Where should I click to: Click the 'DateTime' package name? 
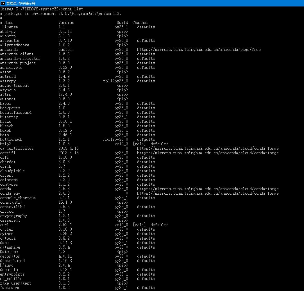(x=9, y=252)
